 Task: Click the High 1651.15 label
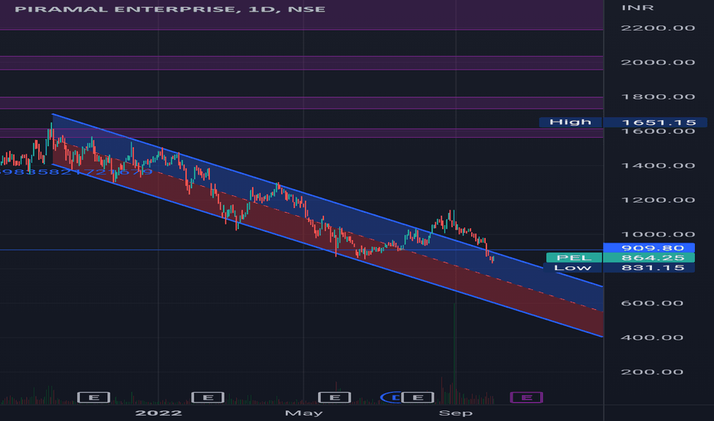[623, 122]
